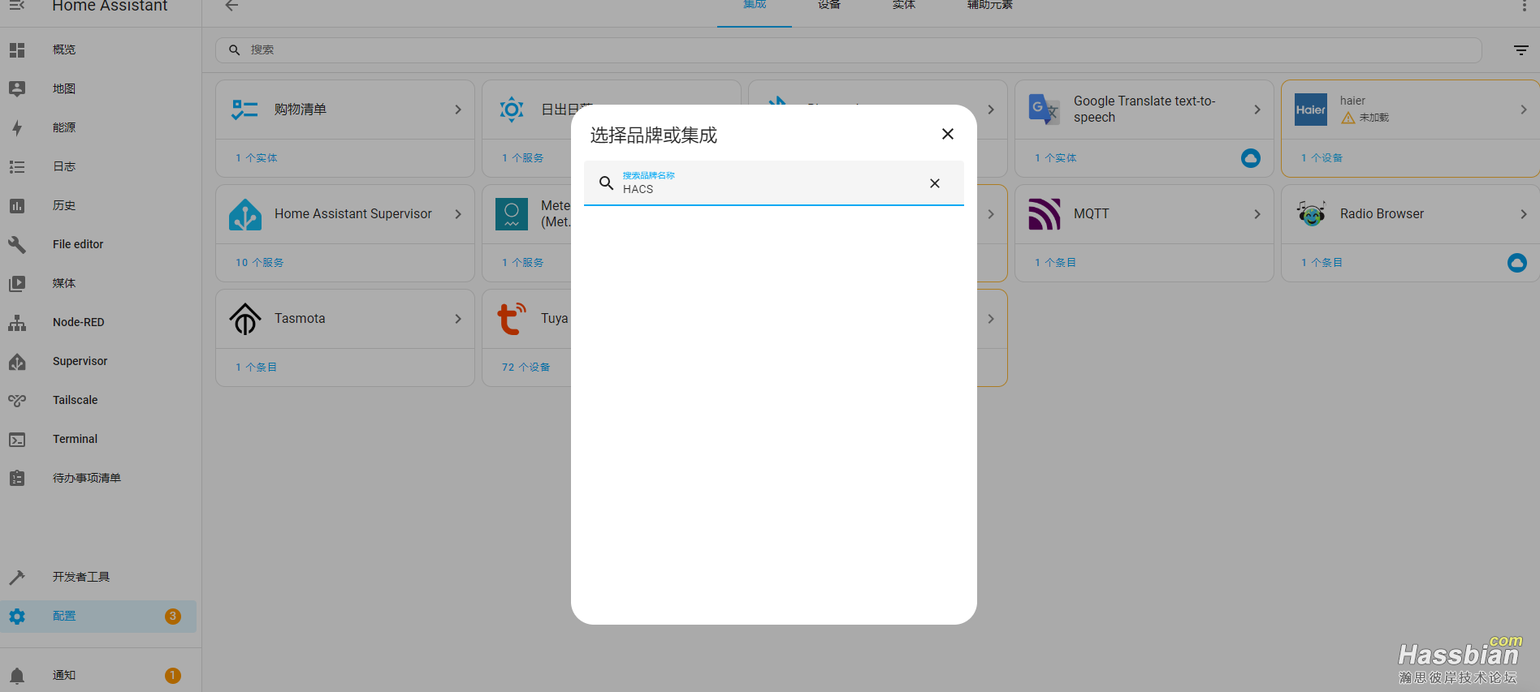Open File editor wrench icon
Screen dimensions: 1540x692
tap(17, 245)
